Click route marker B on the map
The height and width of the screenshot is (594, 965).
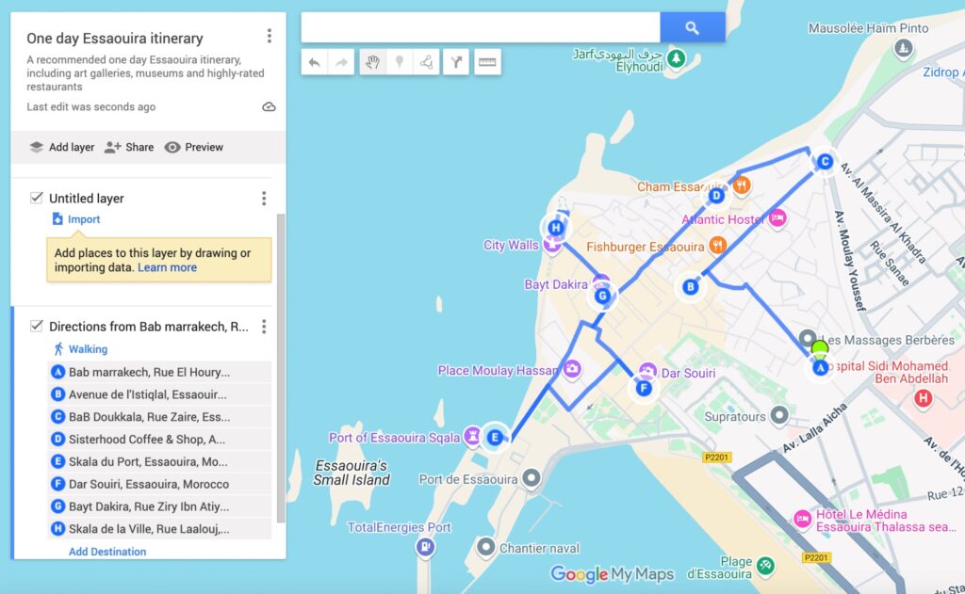click(x=691, y=286)
